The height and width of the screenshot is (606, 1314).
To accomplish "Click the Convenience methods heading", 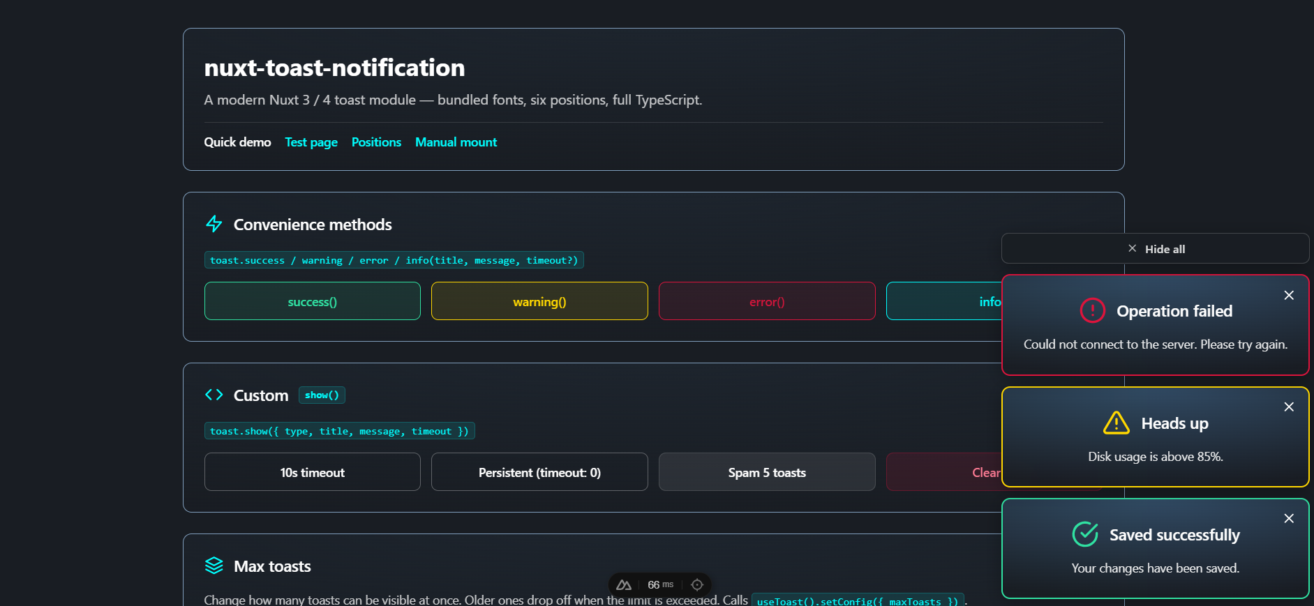I will pyautogui.click(x=313, y=225).
